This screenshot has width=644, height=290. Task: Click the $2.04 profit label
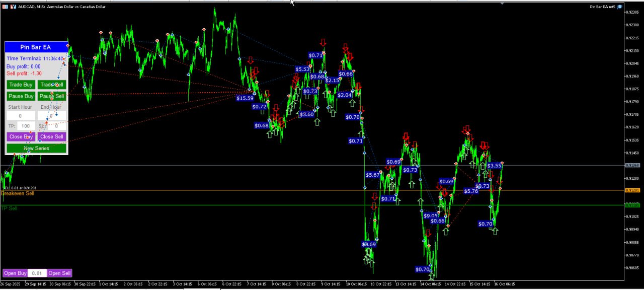click(x=345, y=95)
